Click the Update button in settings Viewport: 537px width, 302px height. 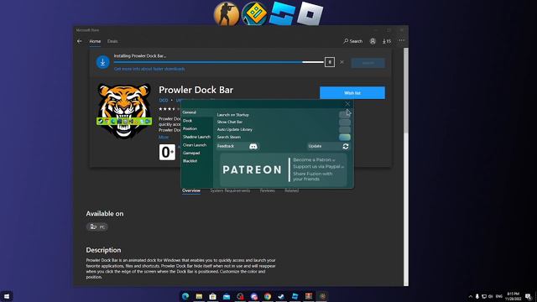point(328,146)
